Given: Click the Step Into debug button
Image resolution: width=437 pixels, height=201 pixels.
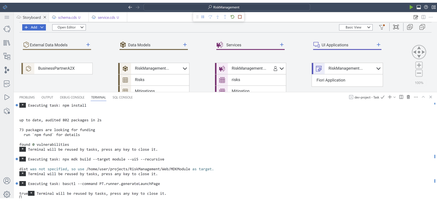Looking at the screenshot, I should tap(218, 17).
